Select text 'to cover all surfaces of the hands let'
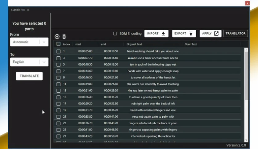 pos(153,78)
